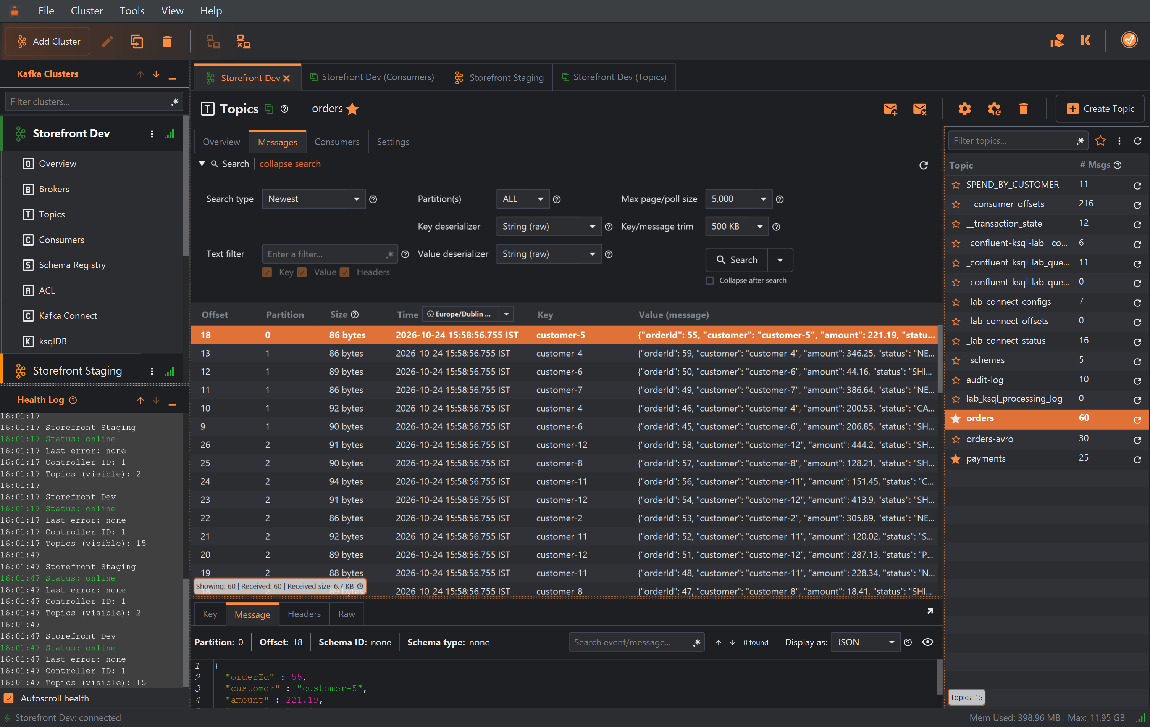The image size is (1150, 727).
Task: Click the connect cluster toolbar icon
Action: pos(213,42)
